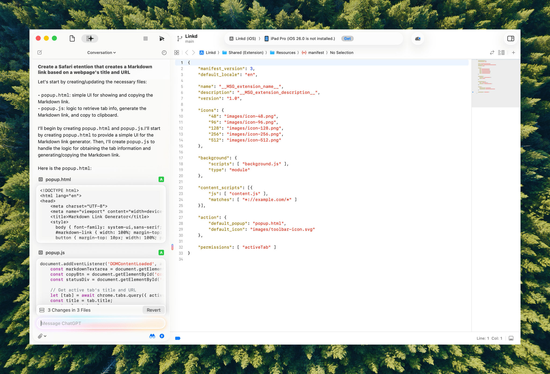Add a new editor pane
550x374 pixels.
click(x=513, y=53)
